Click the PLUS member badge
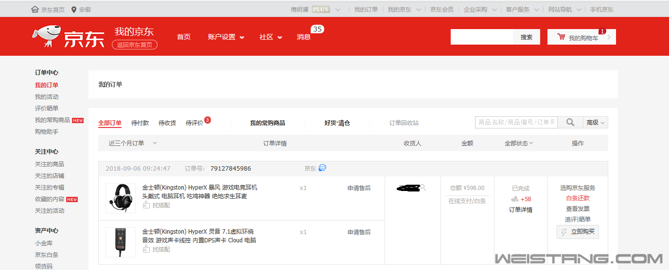This screenshot has height=270, width=669. (321, 9)
